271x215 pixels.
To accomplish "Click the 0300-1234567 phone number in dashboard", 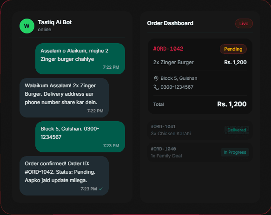I will pyautogui.click(x=177, y=87).
